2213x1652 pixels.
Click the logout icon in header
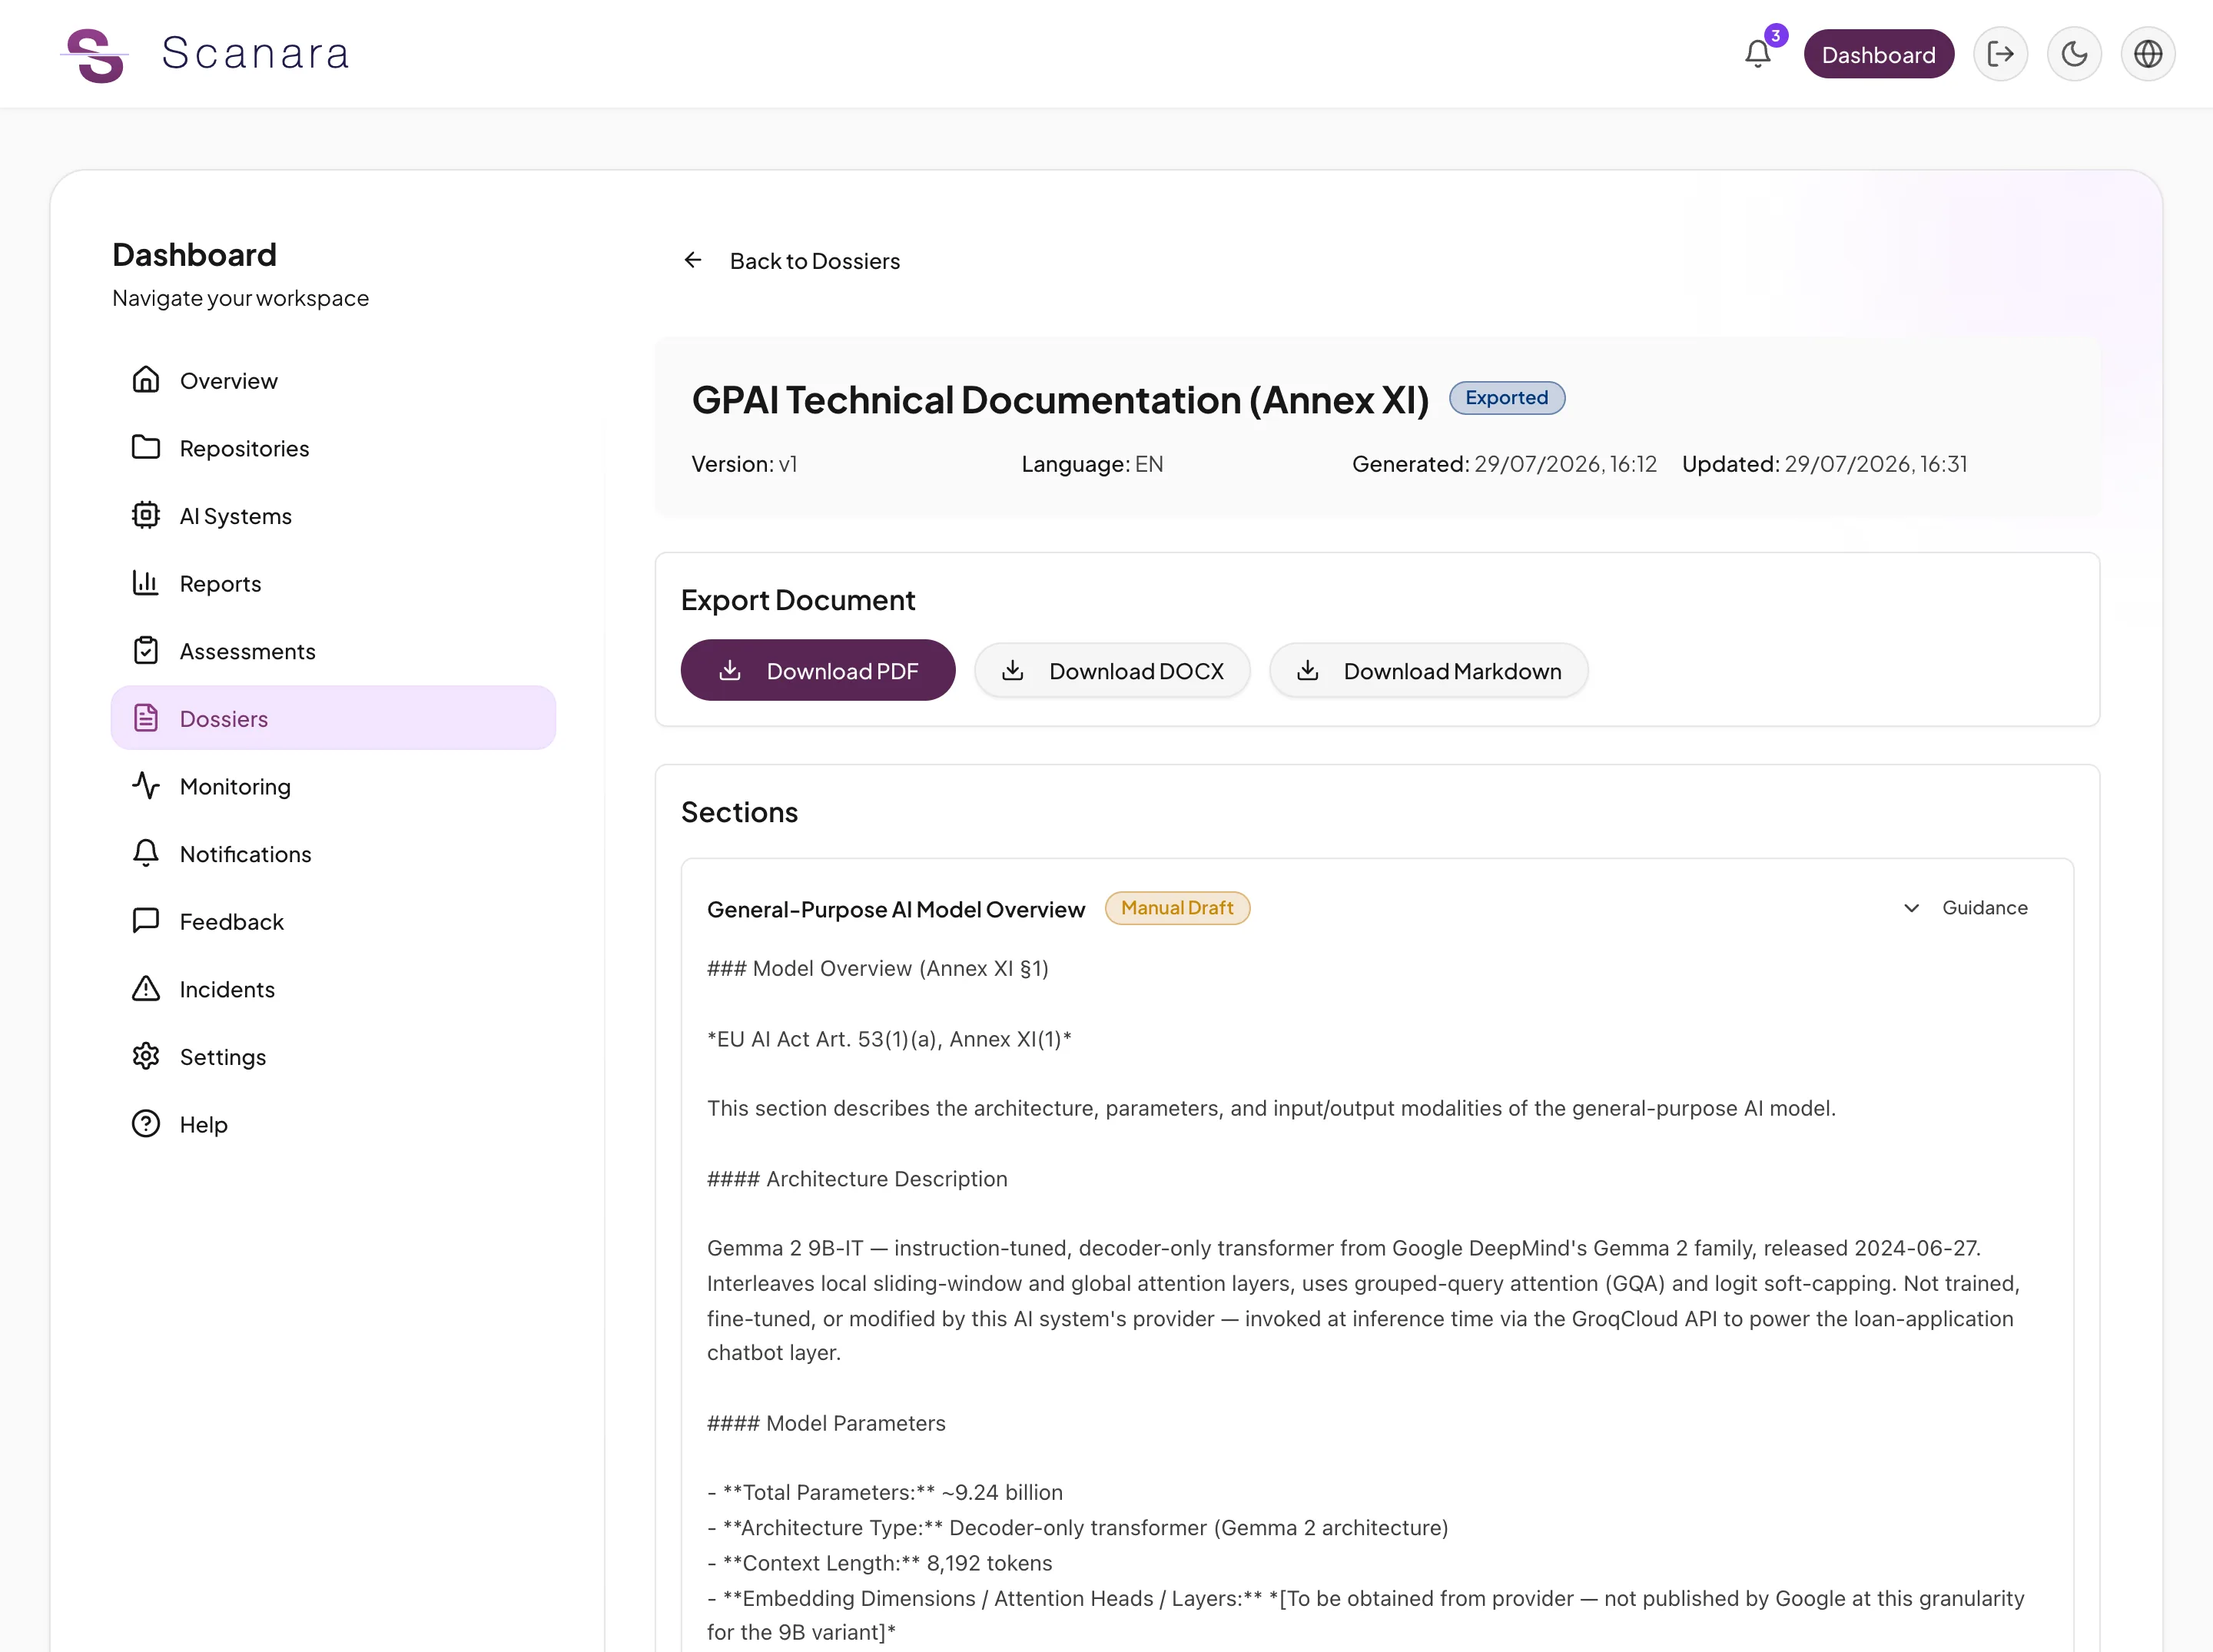tap(2000, 54)
